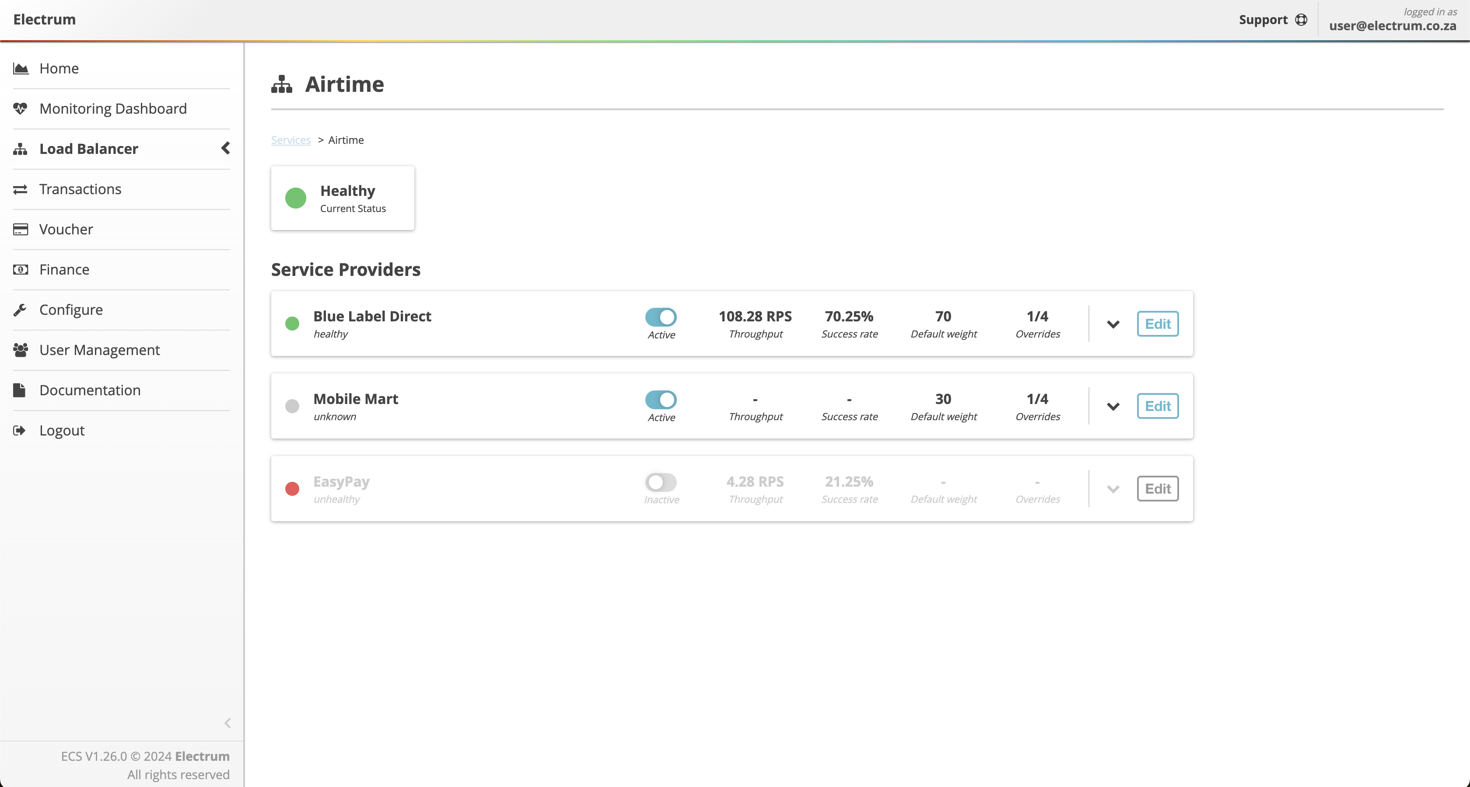Expand the Blue Label Direct details chevron
The height and width of the screenshot is (787, 1470).
(x=1113, y=324)
